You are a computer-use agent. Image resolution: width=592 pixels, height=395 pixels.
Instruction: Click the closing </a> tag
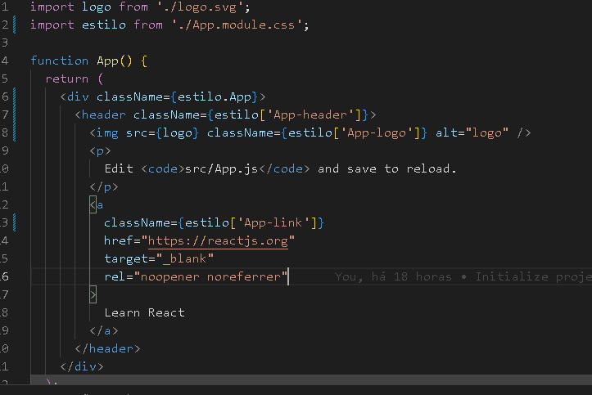click(x=104, y=330)
